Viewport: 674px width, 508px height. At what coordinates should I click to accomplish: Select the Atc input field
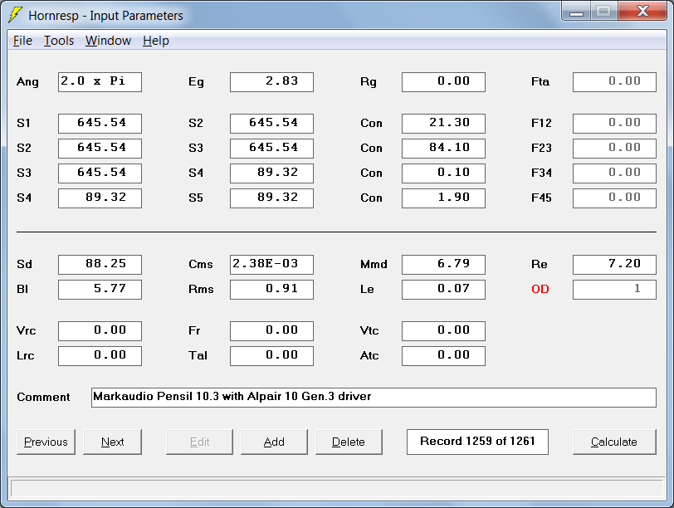tap(443, 356)
